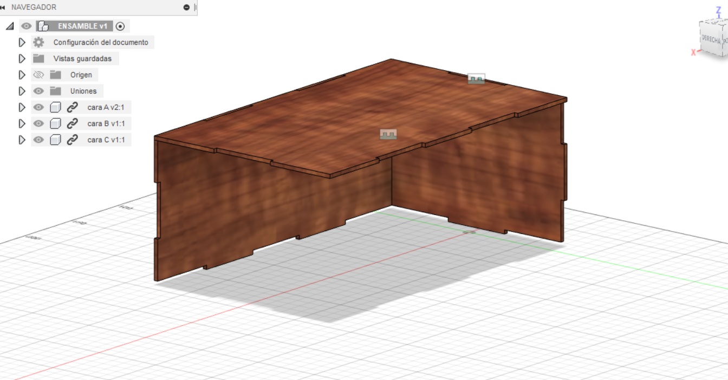
Task: Select cara C v1:1 label
Action: (106, 140)
